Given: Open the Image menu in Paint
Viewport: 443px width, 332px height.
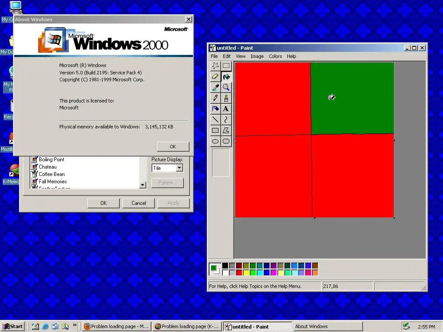Looking at the screenshot, I should pos(257,56).
